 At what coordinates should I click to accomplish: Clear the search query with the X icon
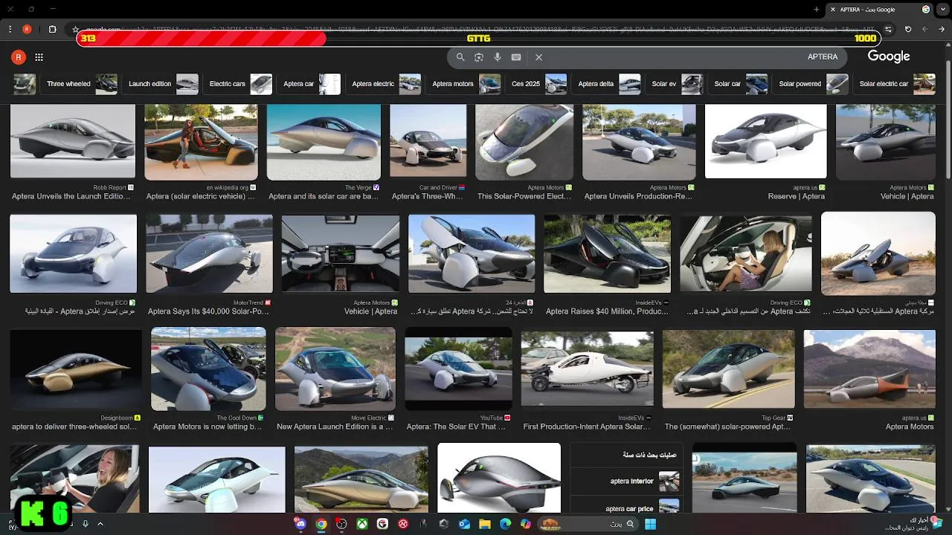coord(538,57)
